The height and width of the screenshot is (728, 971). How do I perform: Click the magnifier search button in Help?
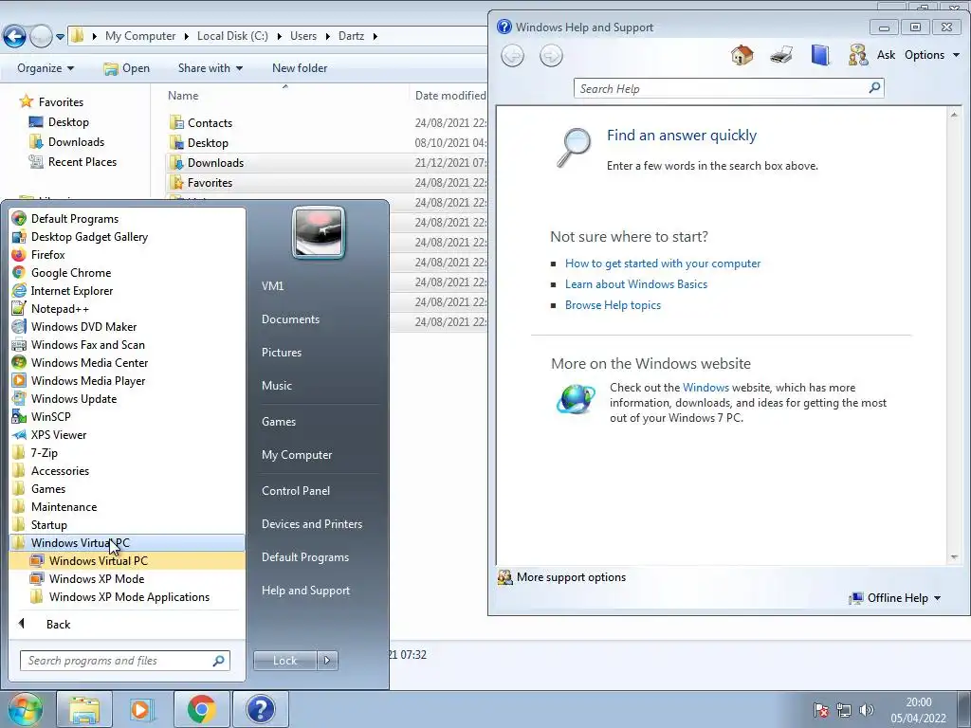pos(874,88)
